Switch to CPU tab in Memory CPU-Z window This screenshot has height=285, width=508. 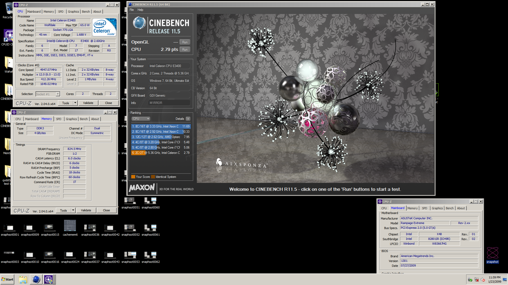click(x=18, y=119)
